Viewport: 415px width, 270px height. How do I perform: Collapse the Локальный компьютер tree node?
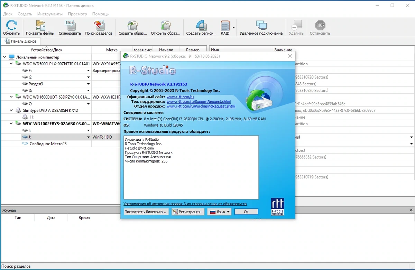pos(4,57)
